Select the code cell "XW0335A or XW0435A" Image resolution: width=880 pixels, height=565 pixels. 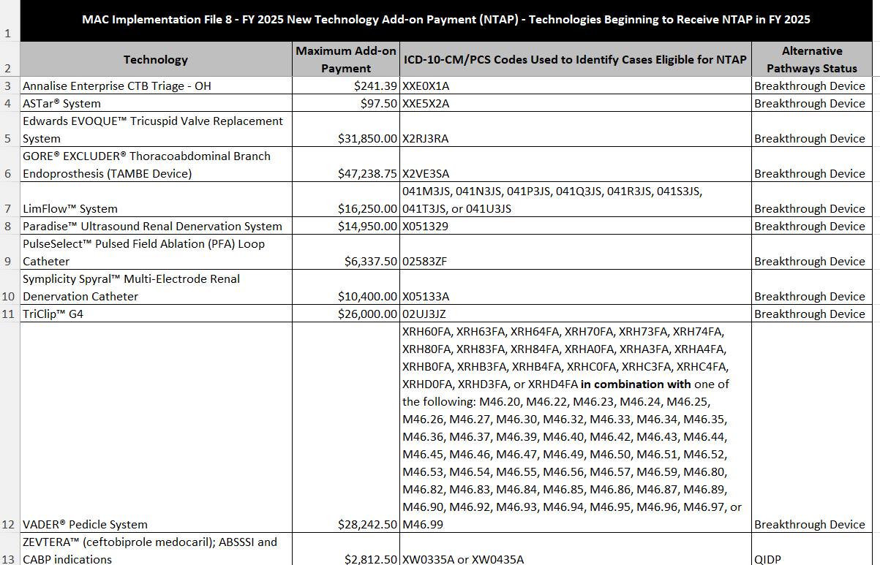point(575,549)
